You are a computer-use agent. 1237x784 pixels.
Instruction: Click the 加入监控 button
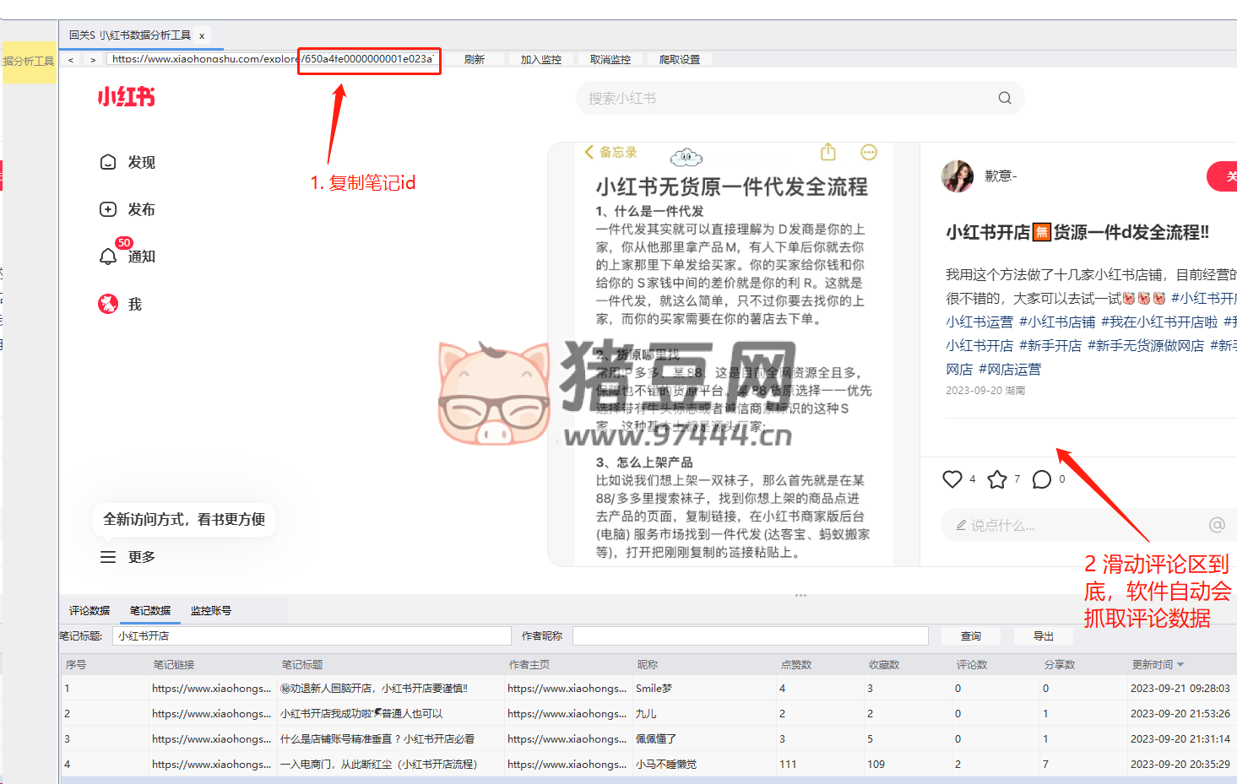click(x=540, y=60)
